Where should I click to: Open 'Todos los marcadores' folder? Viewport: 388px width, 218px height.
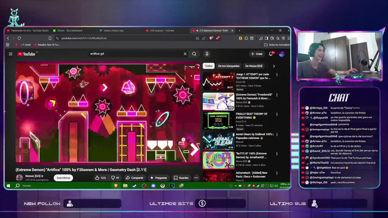[277, 45]
